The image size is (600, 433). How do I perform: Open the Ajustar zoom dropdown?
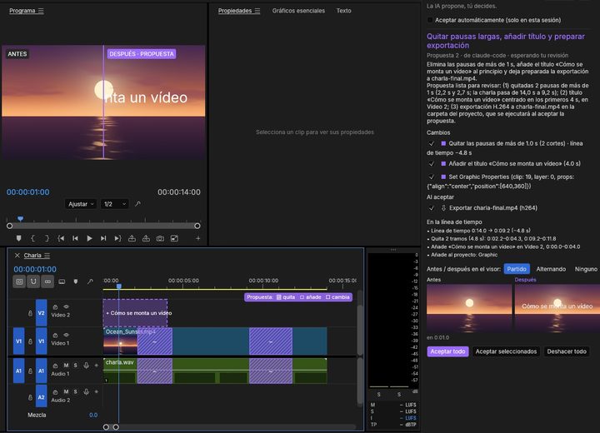point(81,204)
